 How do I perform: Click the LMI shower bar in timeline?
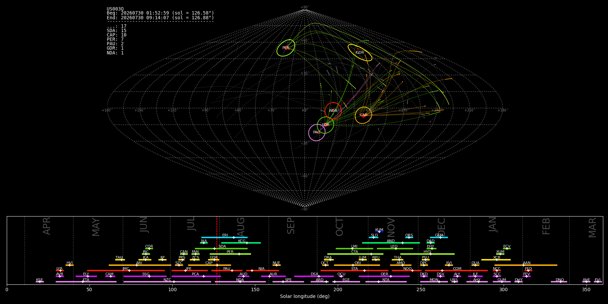[354, 249]
